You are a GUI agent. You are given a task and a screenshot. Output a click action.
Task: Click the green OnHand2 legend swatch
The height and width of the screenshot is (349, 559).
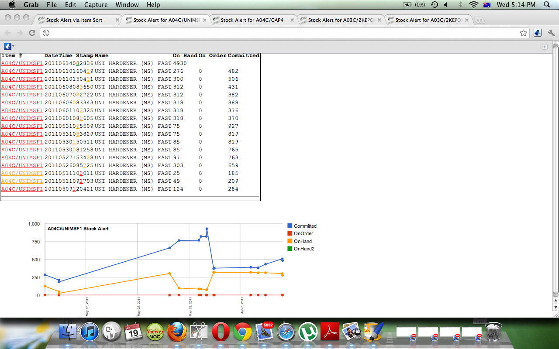[x=290, y=249]
